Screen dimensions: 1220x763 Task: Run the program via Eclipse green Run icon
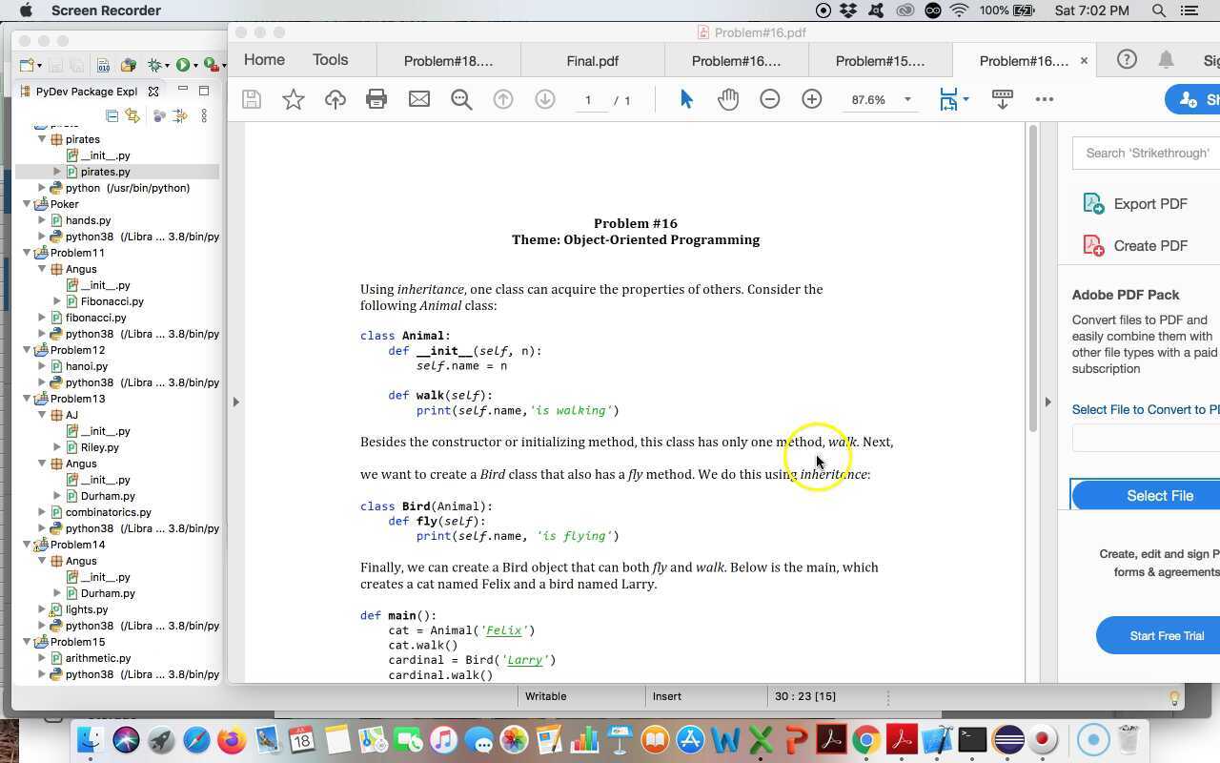tap(184, 65)
